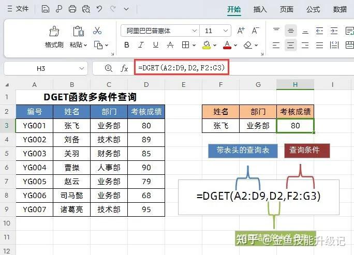Click the 查询条件 red label
The height and width of the screenshot is (255, 354).
pyautogui.click(x=307, y=151)
